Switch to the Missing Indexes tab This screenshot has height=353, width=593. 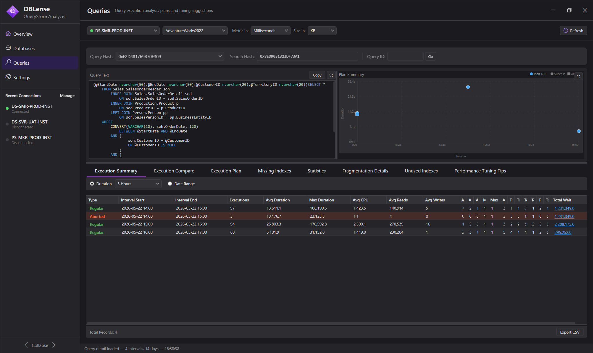274,171
